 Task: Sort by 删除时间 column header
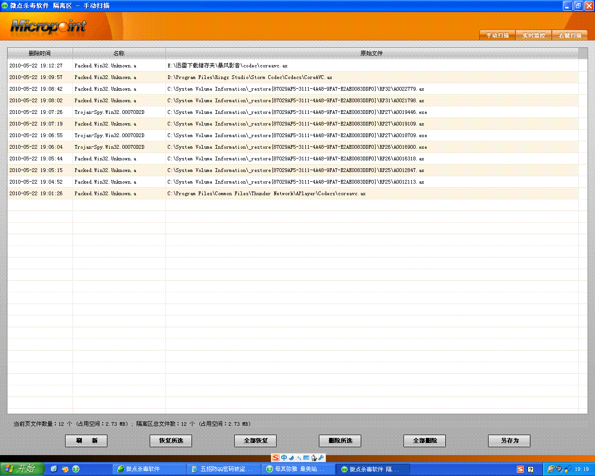coord(40,53)
